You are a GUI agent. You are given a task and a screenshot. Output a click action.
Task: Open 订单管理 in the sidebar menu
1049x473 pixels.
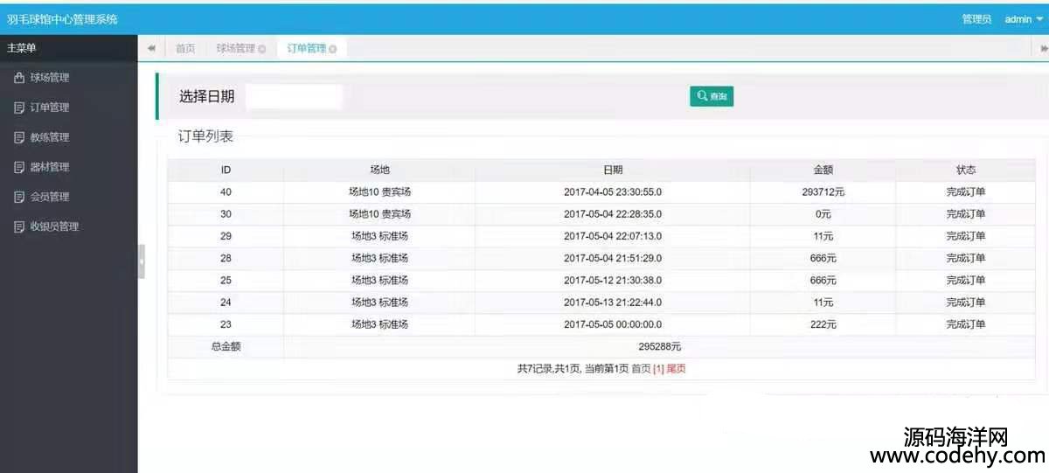pos(49,108)
